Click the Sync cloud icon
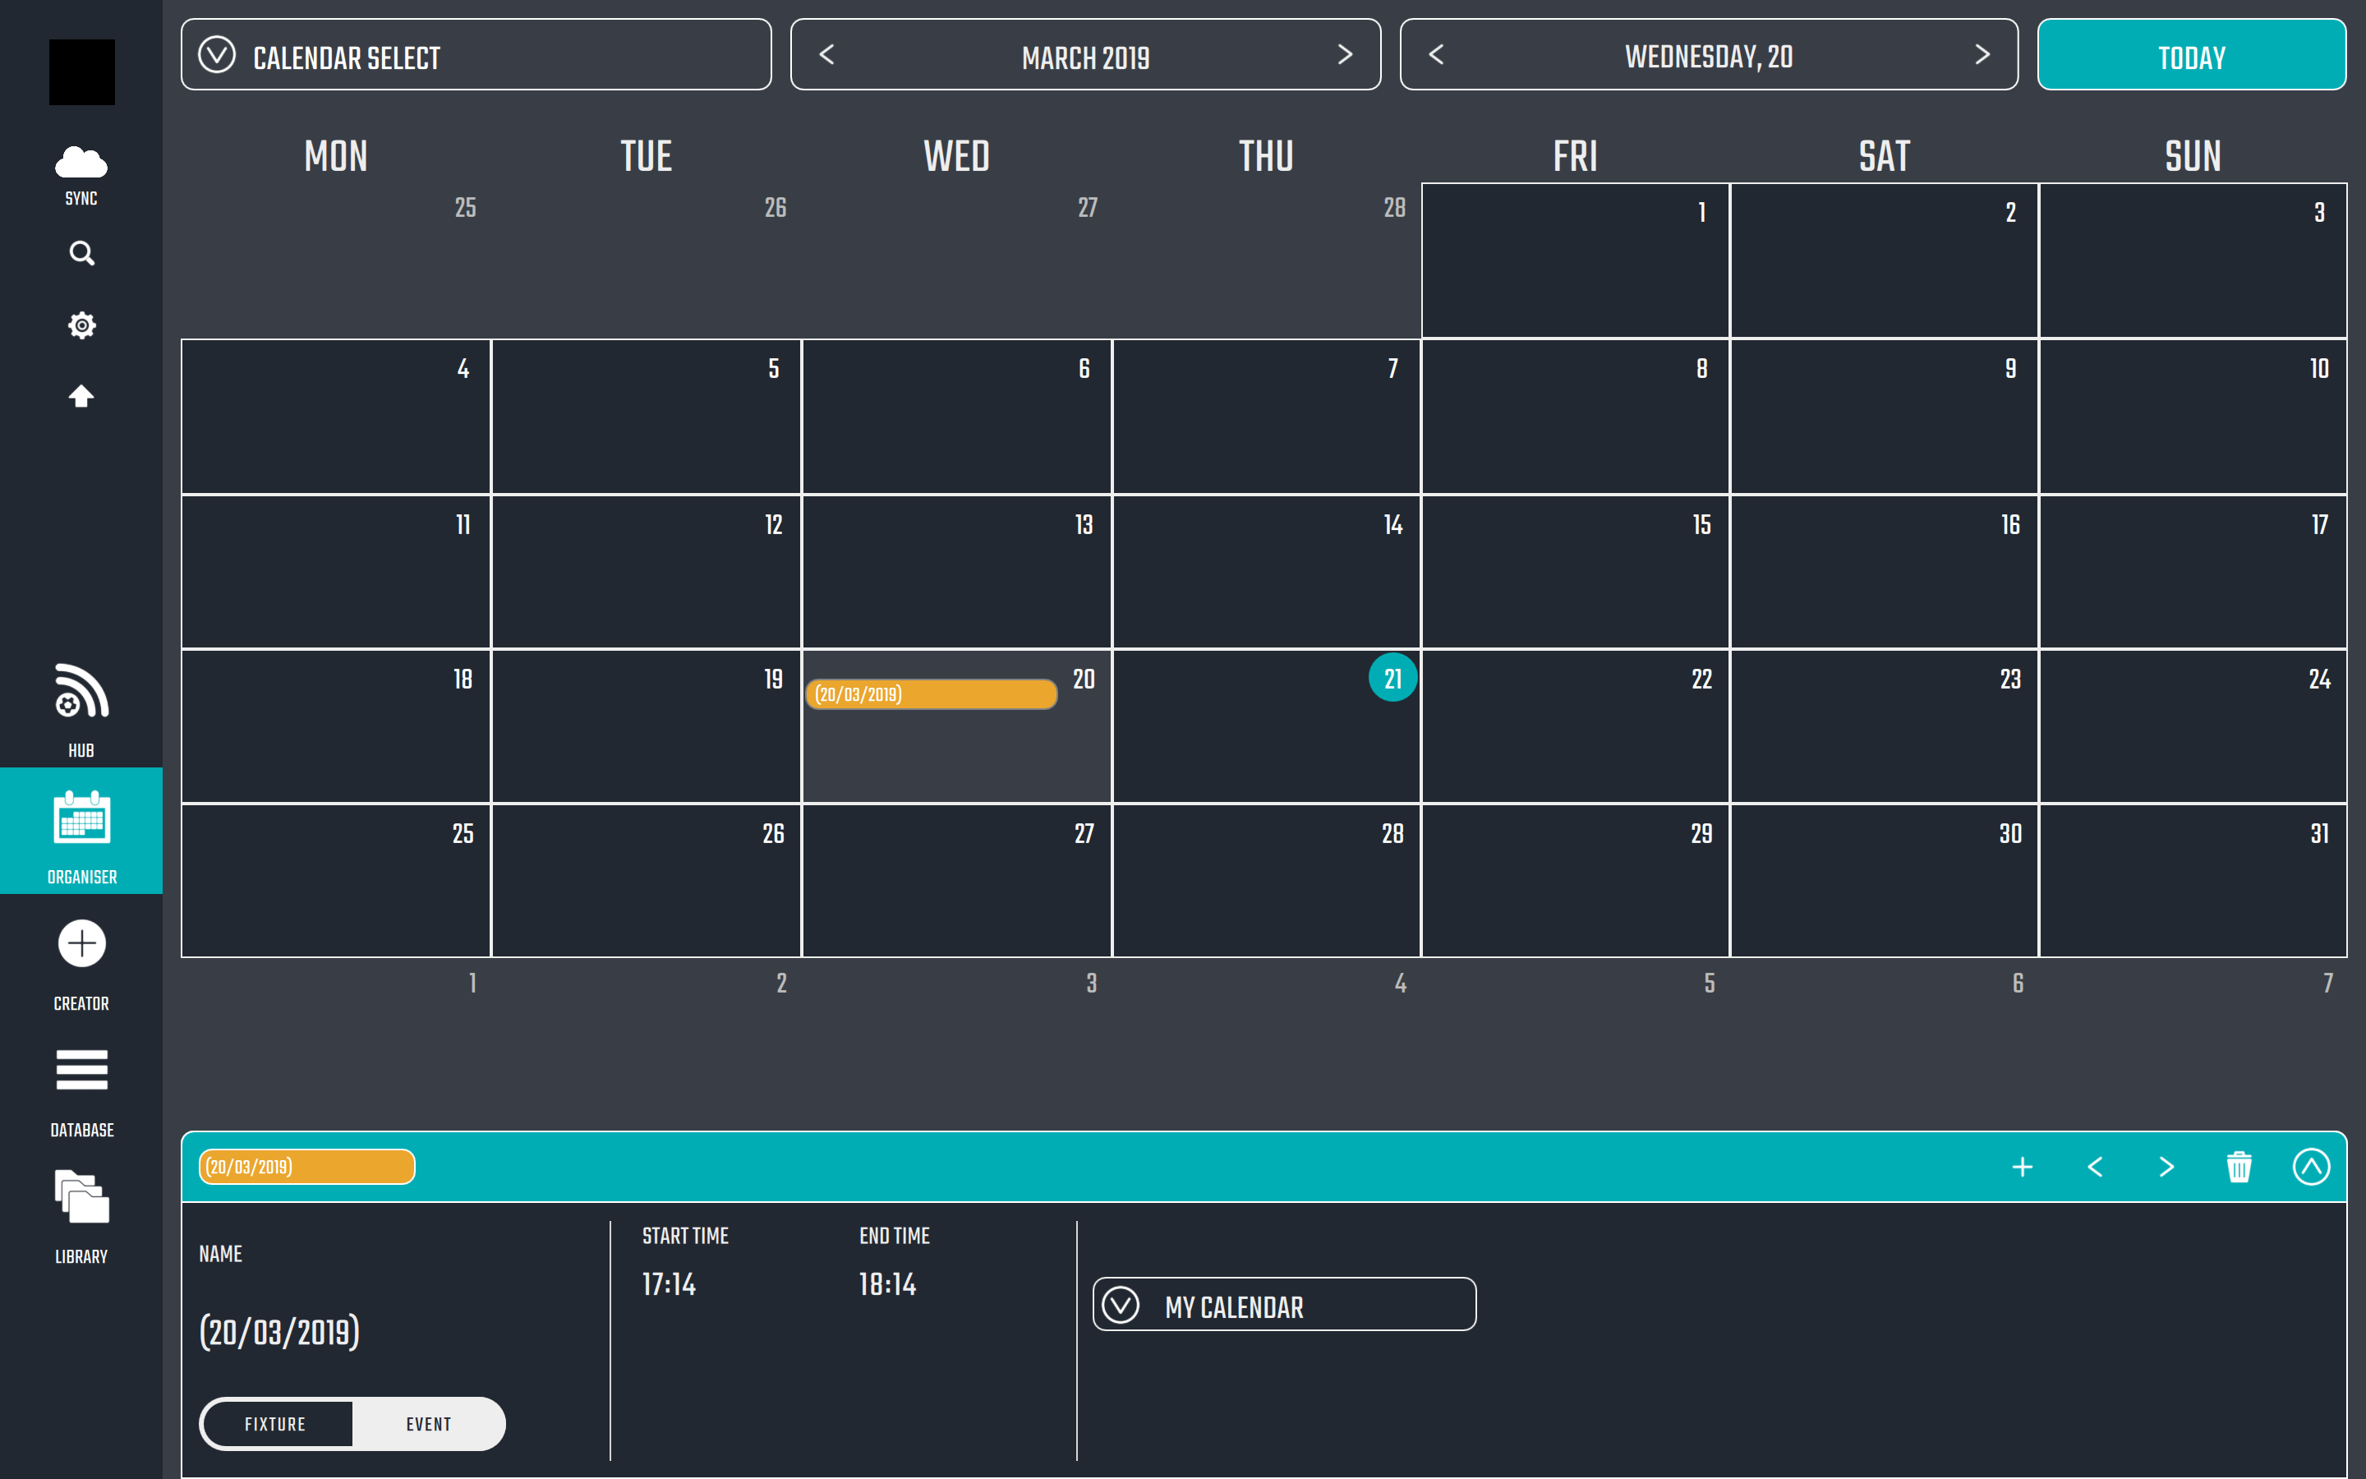Viewport: 2366px width, 1479px height. click(x=81, y=163)
